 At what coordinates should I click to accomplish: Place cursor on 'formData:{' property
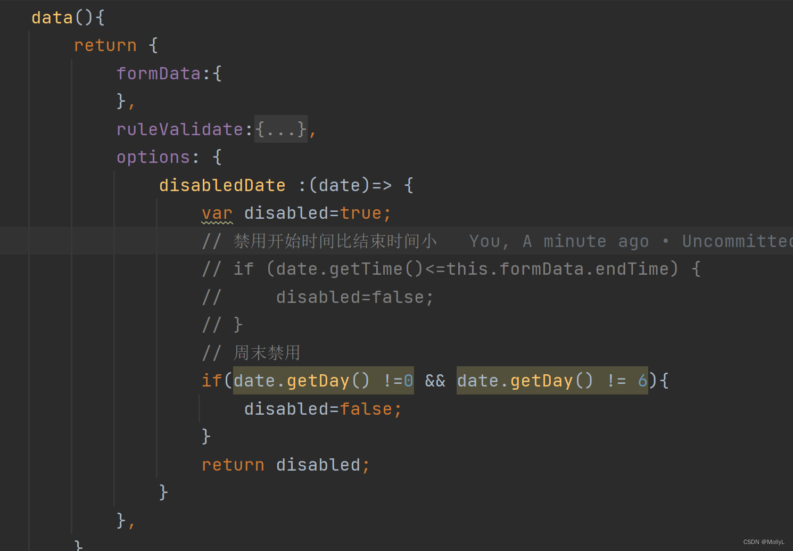coord(169,73)
